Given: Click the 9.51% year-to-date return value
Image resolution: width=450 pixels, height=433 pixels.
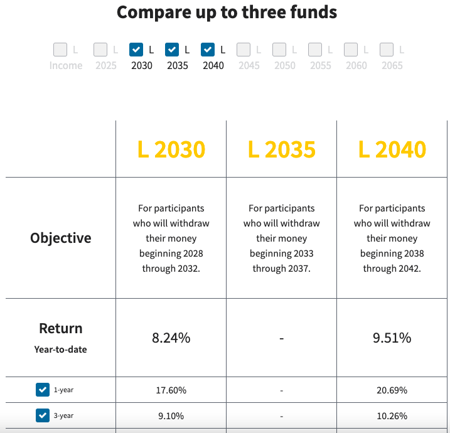Looking at the screenshot, I should tap(392, 338).
